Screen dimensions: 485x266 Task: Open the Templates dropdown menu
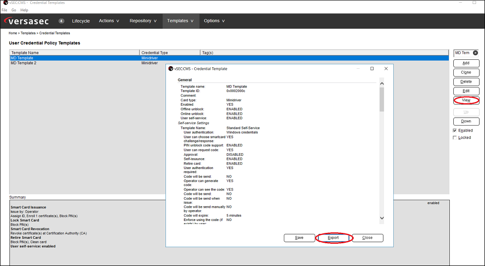pos(180,21)
